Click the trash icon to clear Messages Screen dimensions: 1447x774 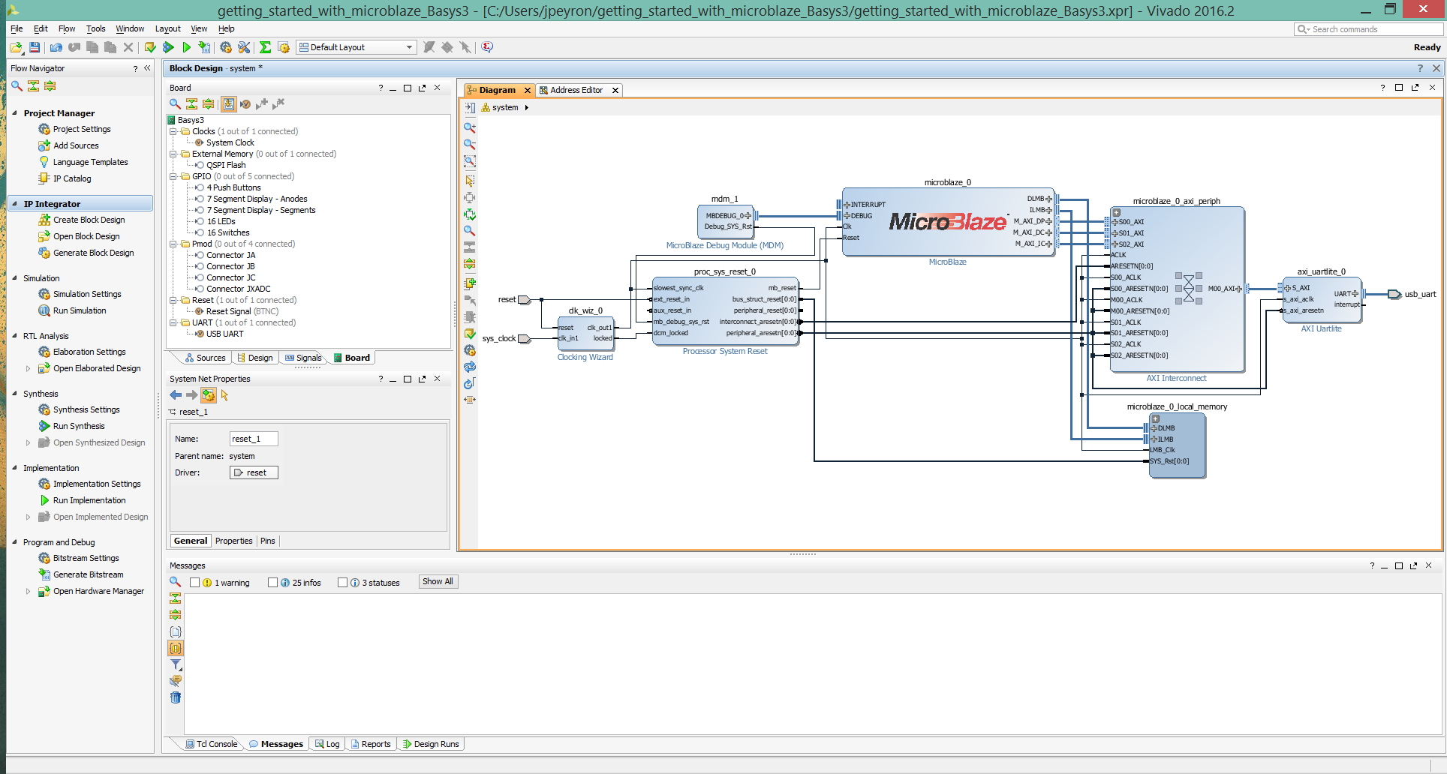[176, 697]
